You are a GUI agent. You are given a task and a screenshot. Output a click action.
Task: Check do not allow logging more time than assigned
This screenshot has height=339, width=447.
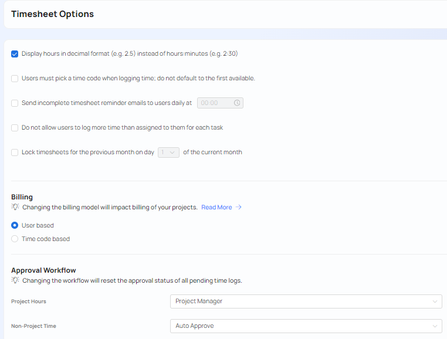(x=15, y=127)
